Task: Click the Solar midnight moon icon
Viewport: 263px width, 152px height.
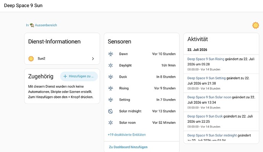Action: pos(111,111)
